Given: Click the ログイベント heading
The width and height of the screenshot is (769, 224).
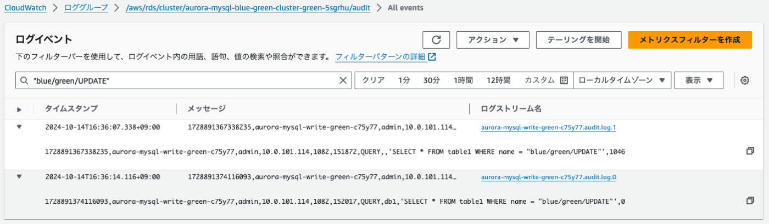Looking at the screenshot, I should coord(44,39).
